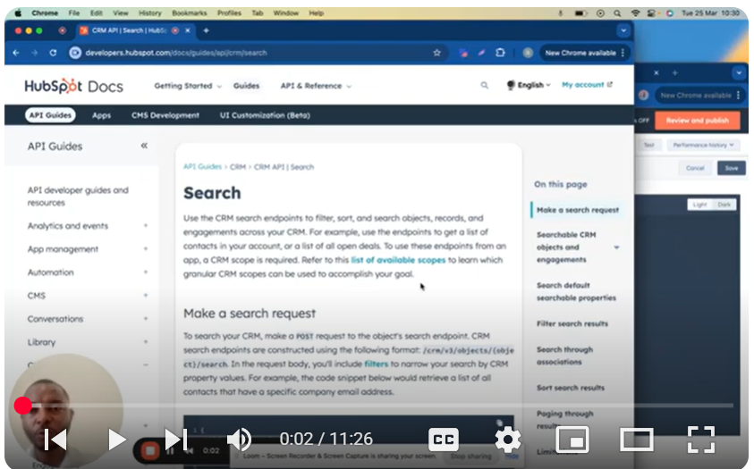Select CMS Development tab
The width and height of the screenshot is (754, 469).
tap(165, 116)
